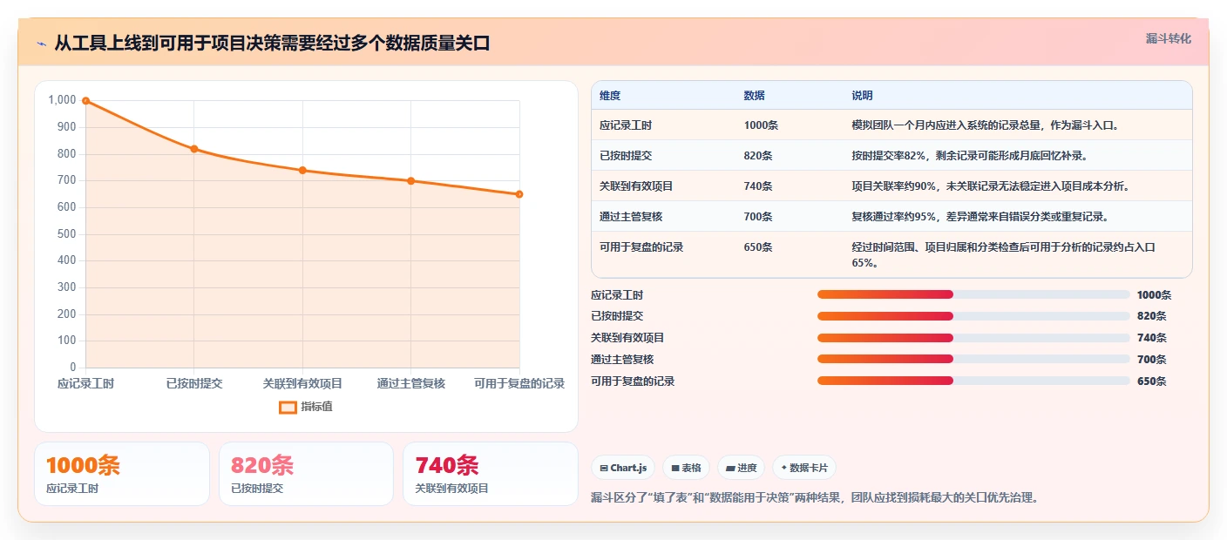Screen dimensions: 1227x540
Task: Click the 数据 column header
Action: (x=754, y=96)
